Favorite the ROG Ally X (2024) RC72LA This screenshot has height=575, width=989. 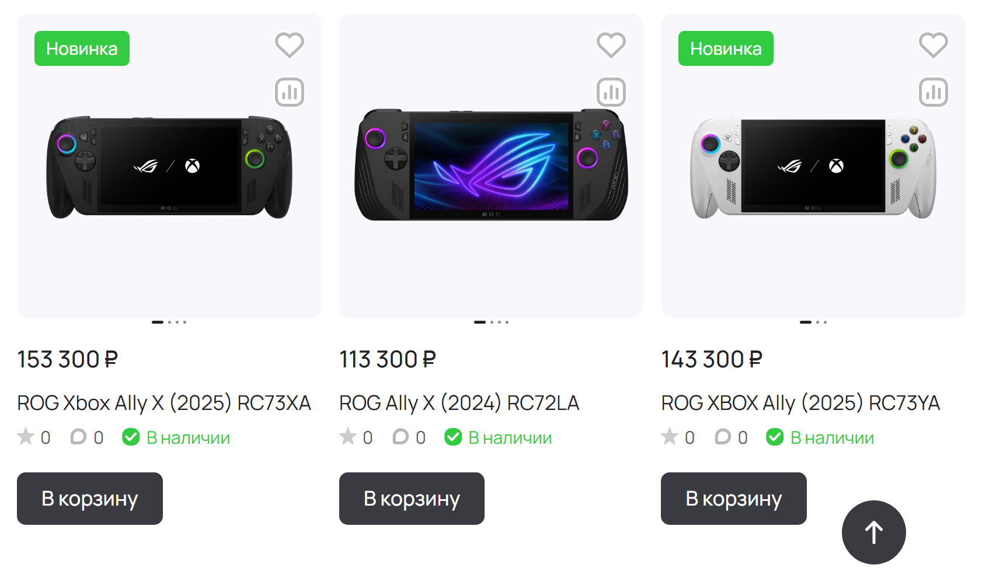click(611, 45)
